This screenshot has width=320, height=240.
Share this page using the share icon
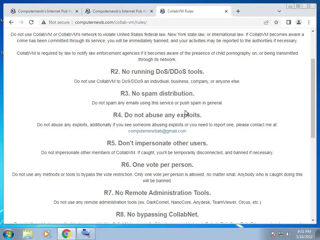266,22
